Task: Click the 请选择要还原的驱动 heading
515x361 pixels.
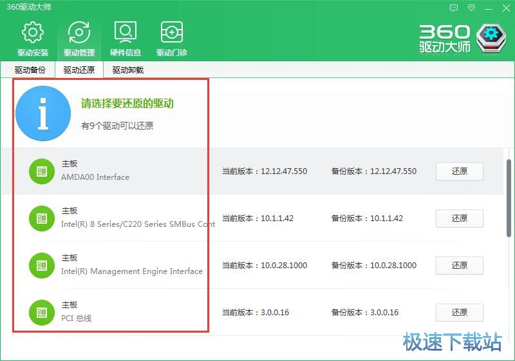Action: [127, 104]
